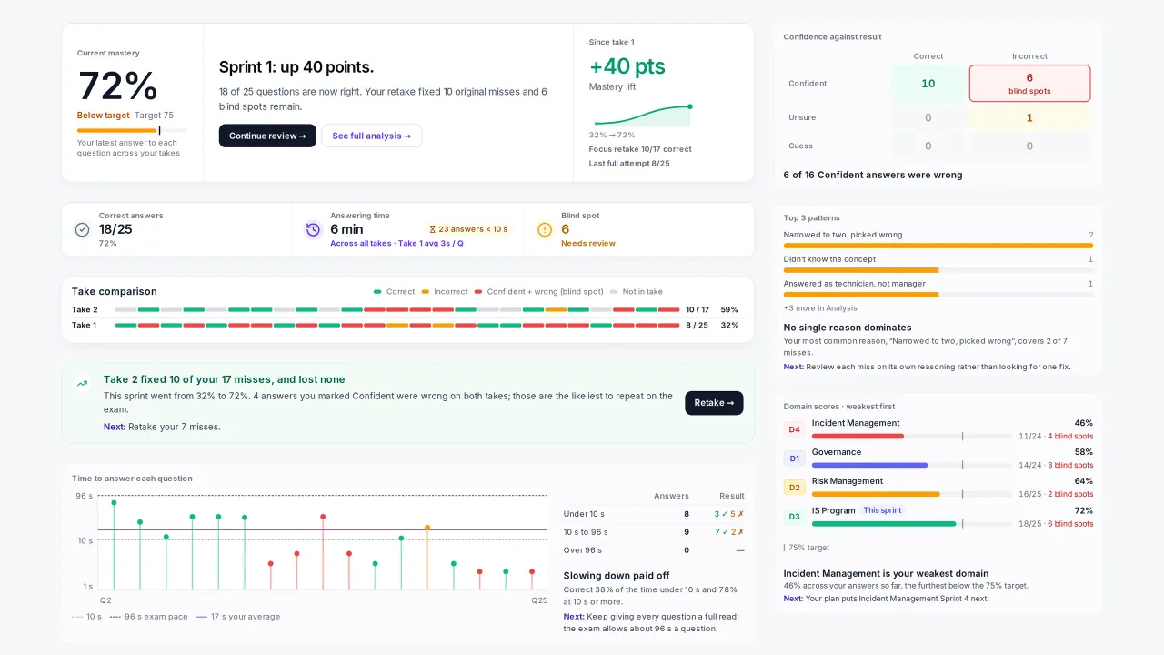Click the Under 10 s table row
Image resolution: width=1164 pixels, height=655 pixels.
click(654, 514)
